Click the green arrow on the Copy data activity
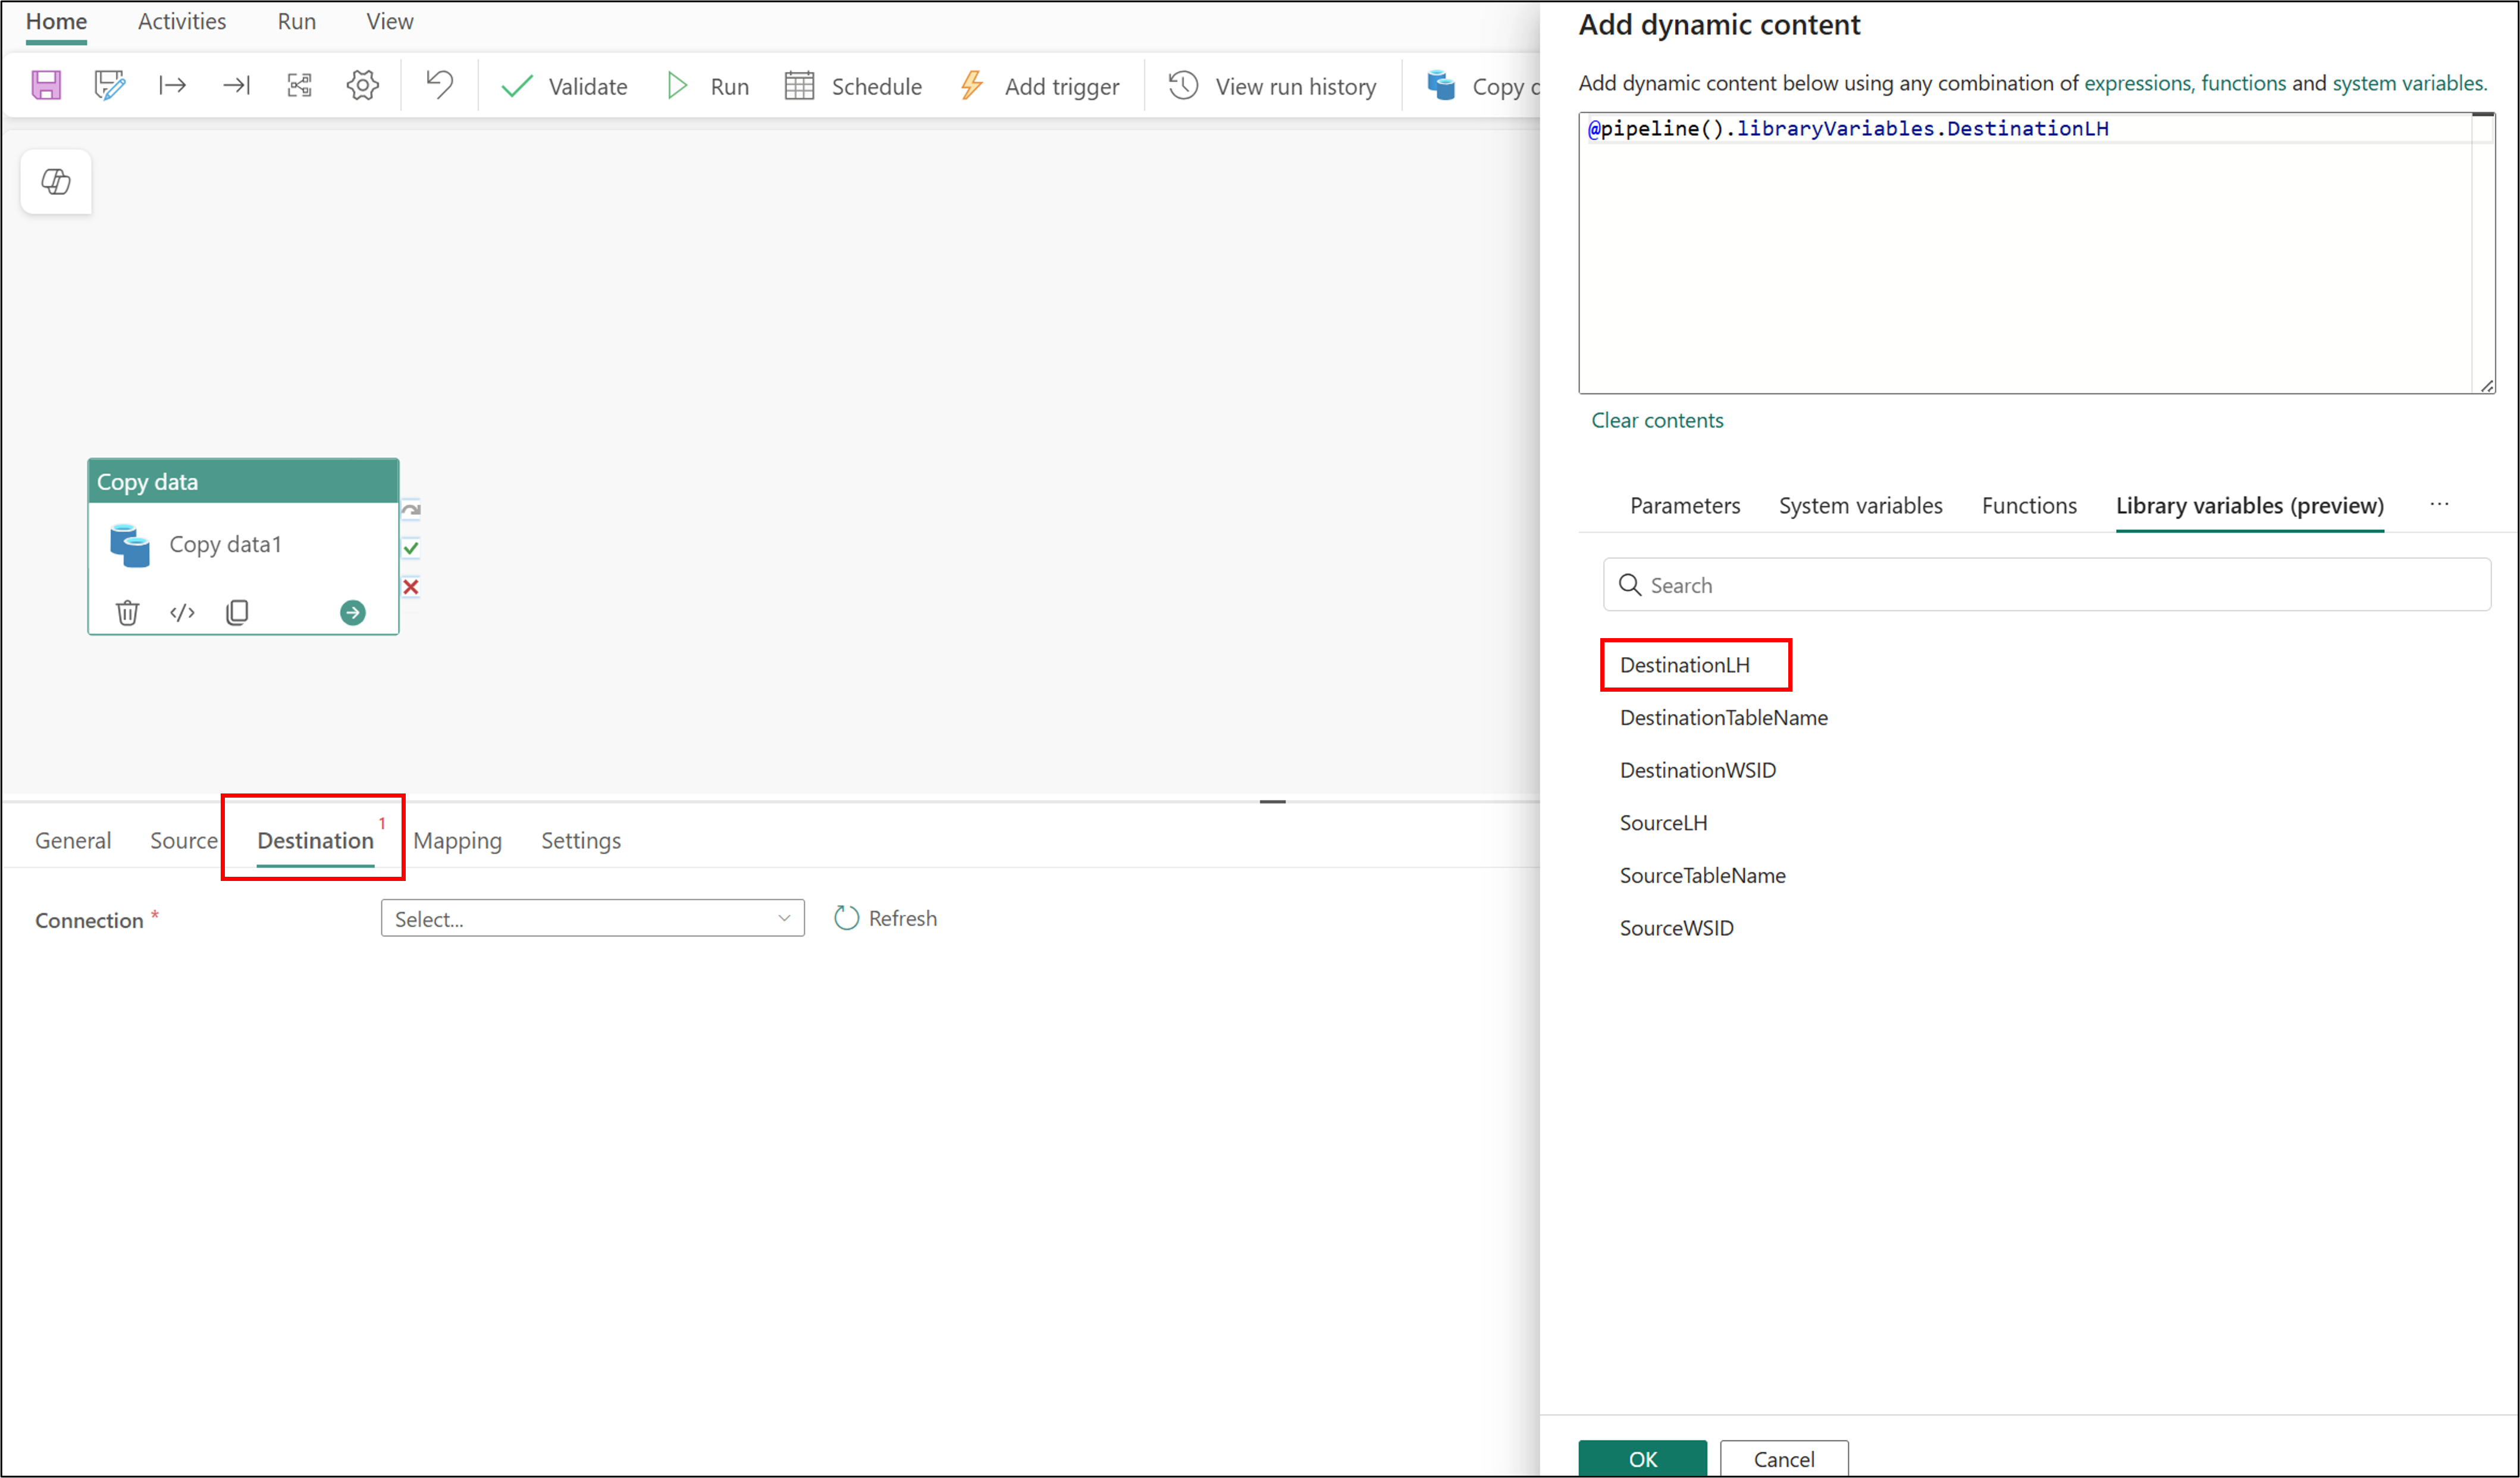Viewport: 2520px width, 1478px height. tap(352, 613)
